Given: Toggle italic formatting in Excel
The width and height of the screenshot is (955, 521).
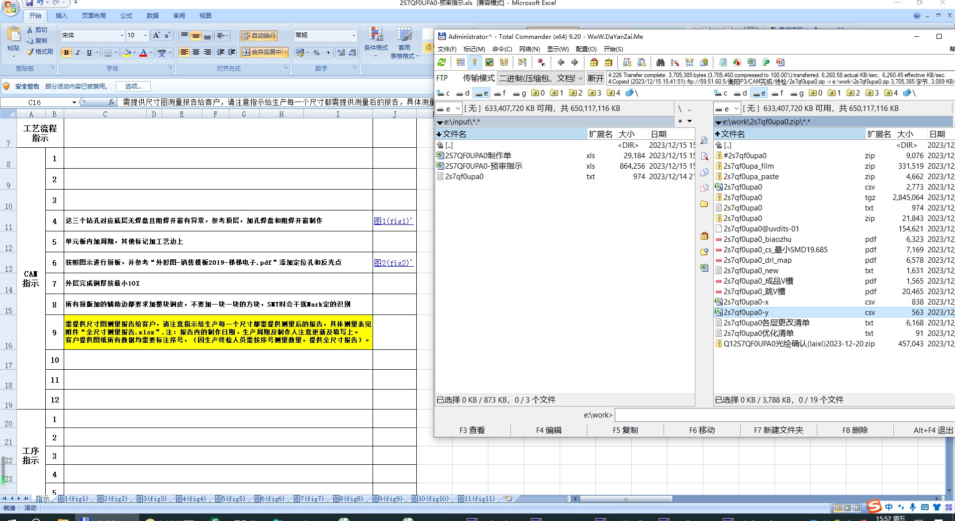Looking at the screenshot, I should [78, 52].
